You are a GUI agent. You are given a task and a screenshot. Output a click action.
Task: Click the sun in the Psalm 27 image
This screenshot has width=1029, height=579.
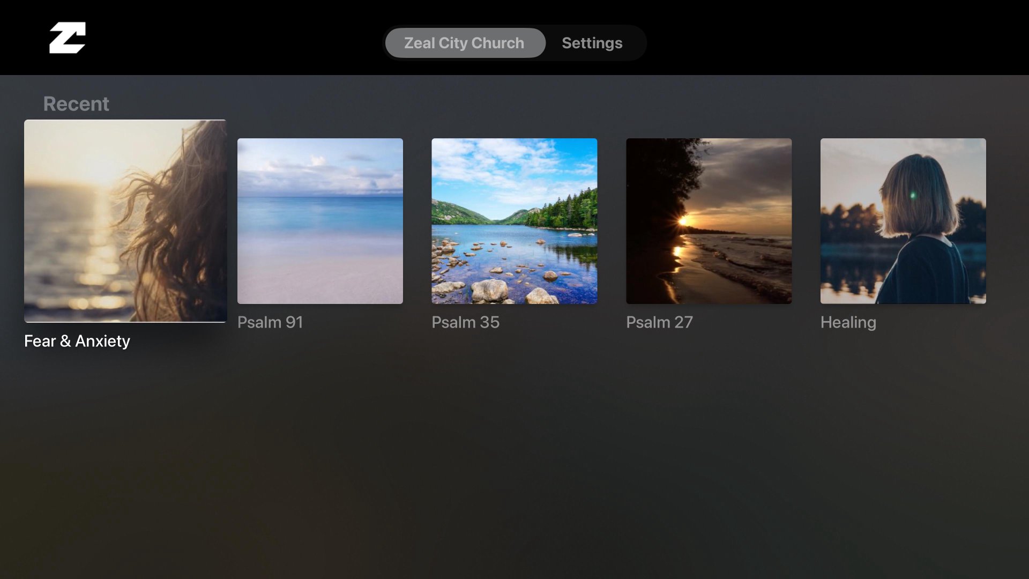tap(683, 221)
